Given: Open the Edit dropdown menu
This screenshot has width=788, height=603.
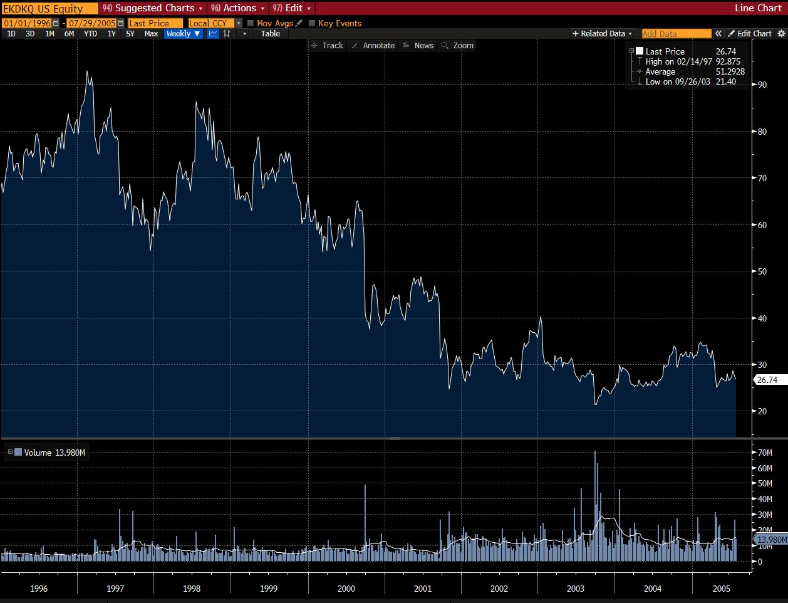Looking at the screenshot, I should [x=293, y=8].
